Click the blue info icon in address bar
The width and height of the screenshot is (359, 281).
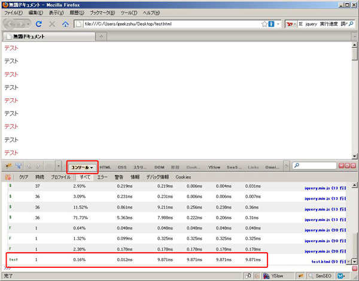click(x=271, y=24)
